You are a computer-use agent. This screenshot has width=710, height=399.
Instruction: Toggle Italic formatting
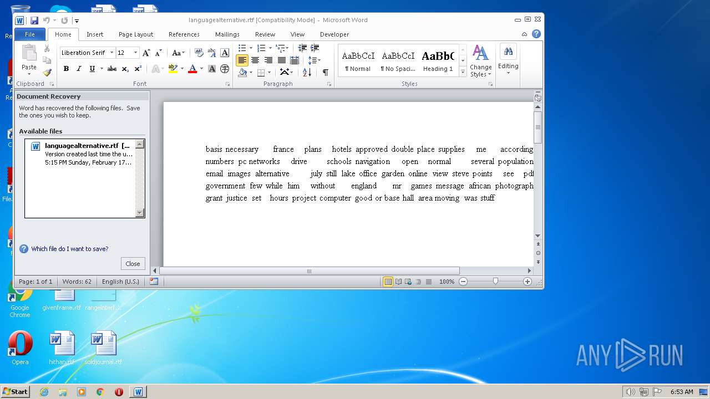[79, 69]
